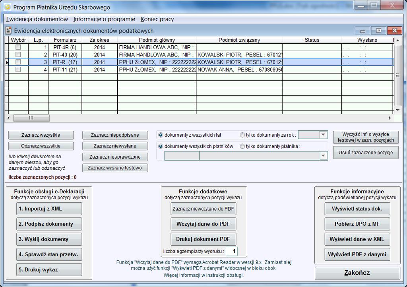Click 'Odznacz wszystkie' button
407x287 pixels.
41,146
